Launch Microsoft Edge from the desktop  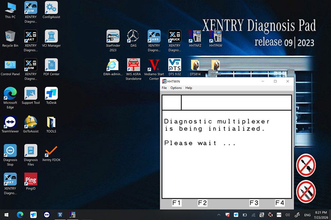[x=10, y=98]
